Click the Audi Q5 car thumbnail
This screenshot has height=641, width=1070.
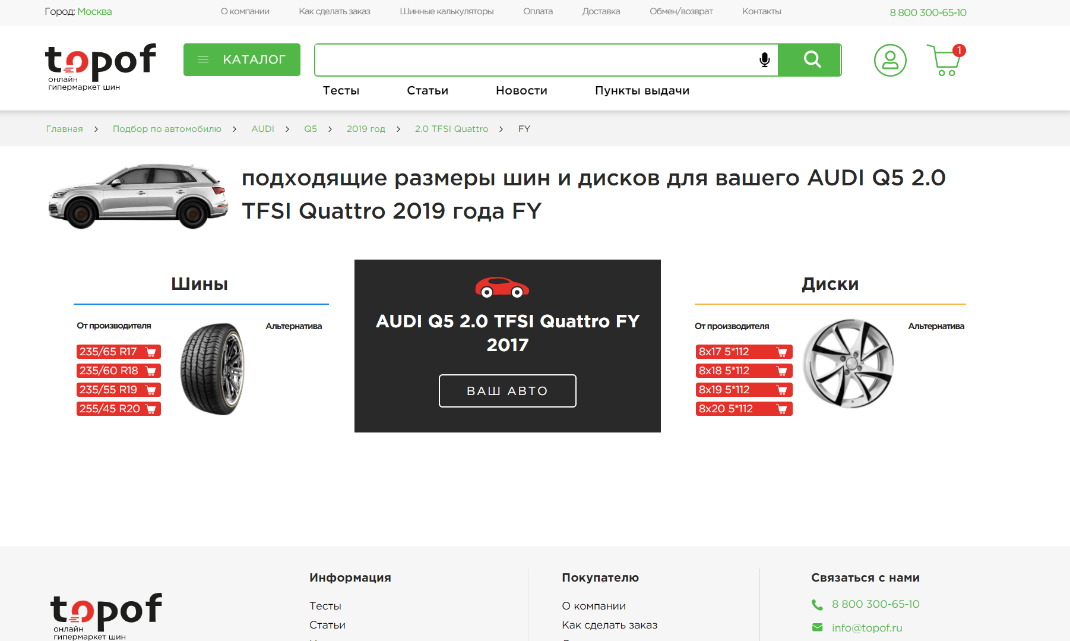138,195
